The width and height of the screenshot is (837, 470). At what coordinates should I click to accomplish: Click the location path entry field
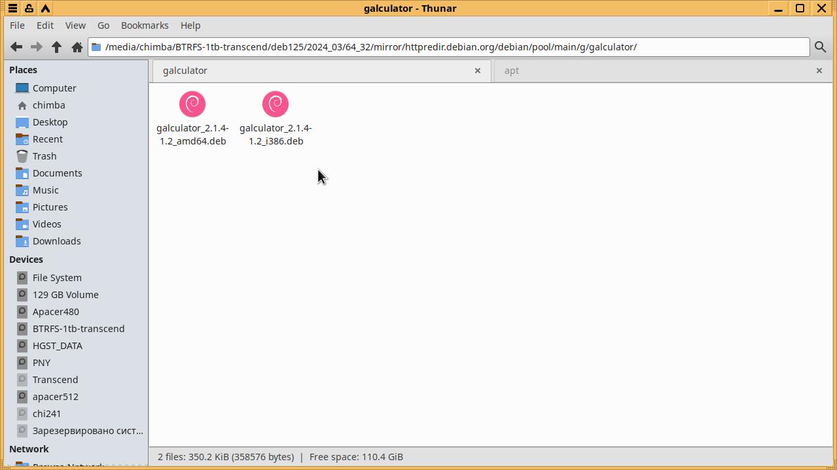click(449, 47)
